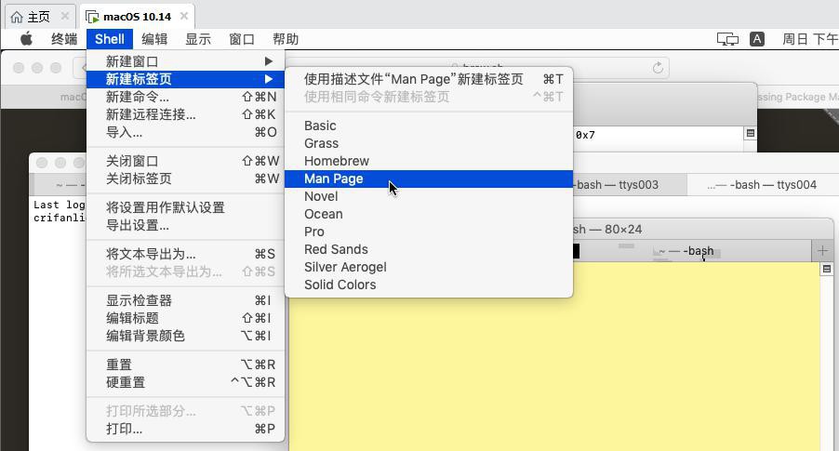The image size is (839, 451).
Task: Select Basic profile for new tab
Action: 429,126
